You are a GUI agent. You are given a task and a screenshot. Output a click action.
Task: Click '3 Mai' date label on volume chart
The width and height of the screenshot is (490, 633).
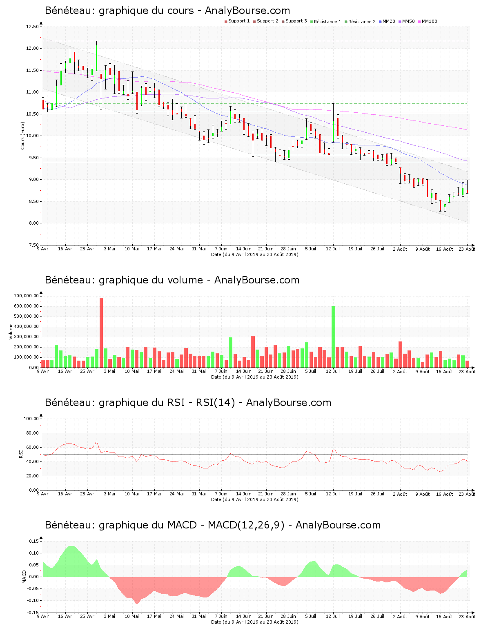[109, 371]
